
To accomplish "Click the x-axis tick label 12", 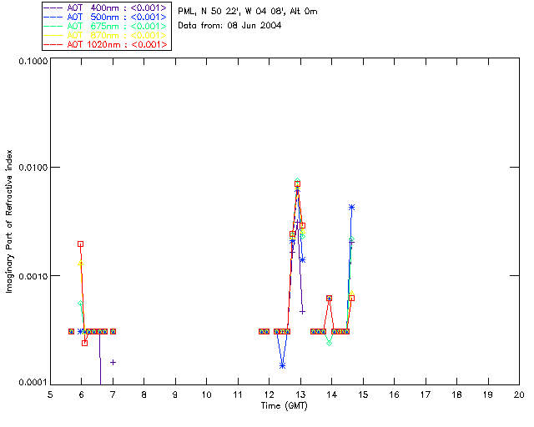I will pyautogui.click(x=269, y=394).
